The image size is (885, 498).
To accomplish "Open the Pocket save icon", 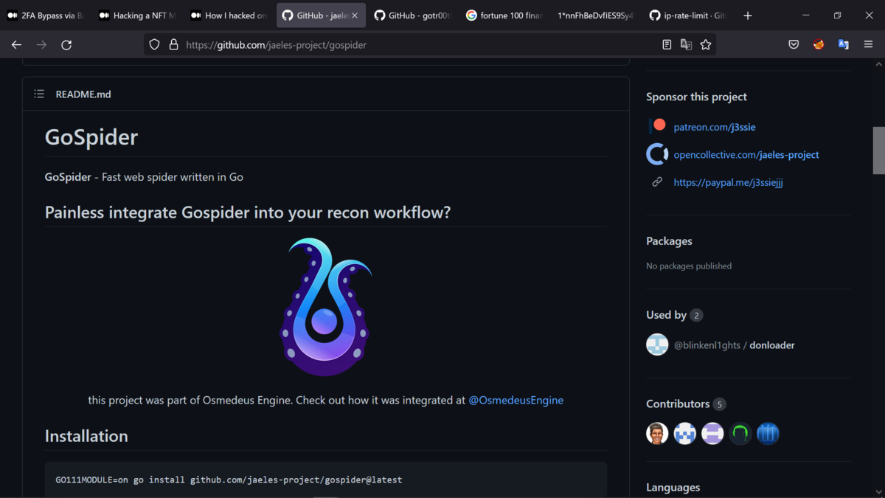I will pos(794,45).
